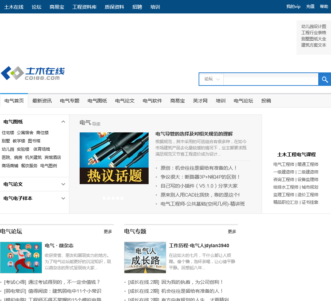Screen dimensions: 331x301
Task: Open 原来别人用CAD比我快 article
Action: [200, 195]
